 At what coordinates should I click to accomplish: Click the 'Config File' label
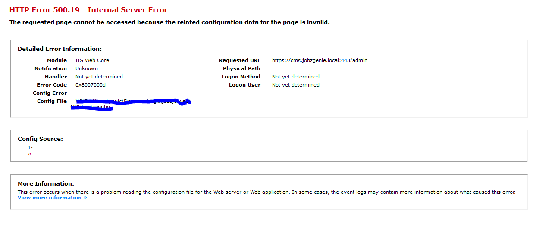pyautogui.click(x=52, y=101)
